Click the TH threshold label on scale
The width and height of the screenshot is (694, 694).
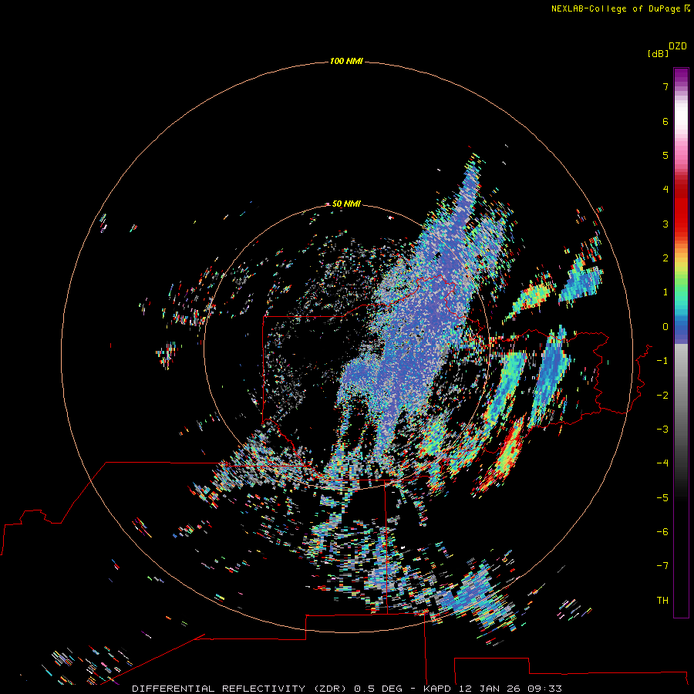pos(662,601)
